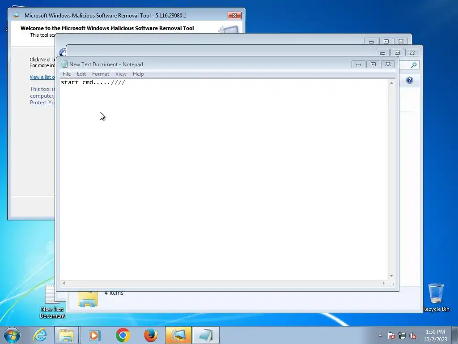The width and height of the screenshot is (458, 344).
Task: Minimize the middle Explorer window
Action: 382,53
